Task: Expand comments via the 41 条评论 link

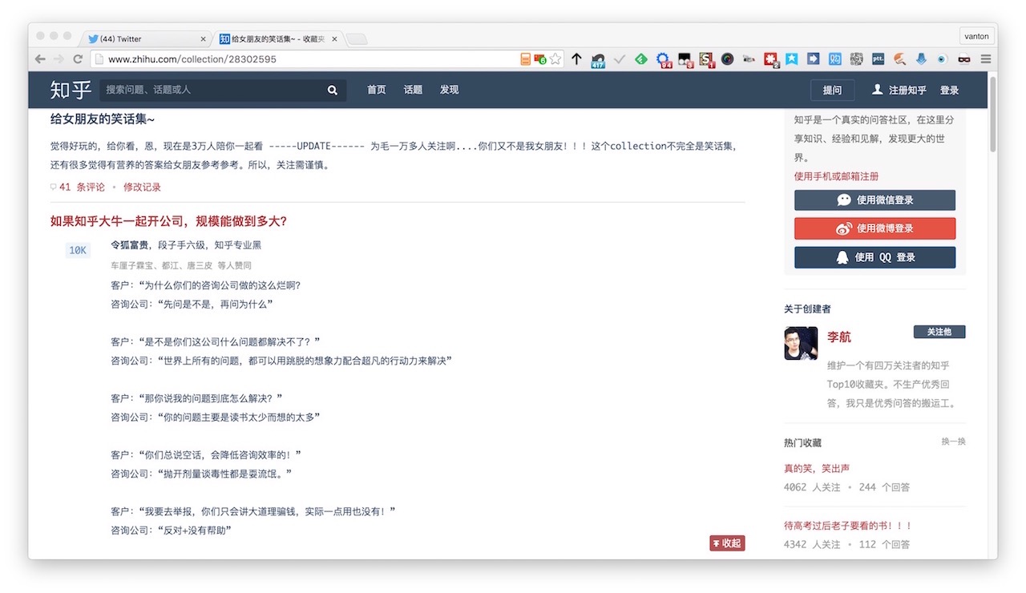Action: 76,186
